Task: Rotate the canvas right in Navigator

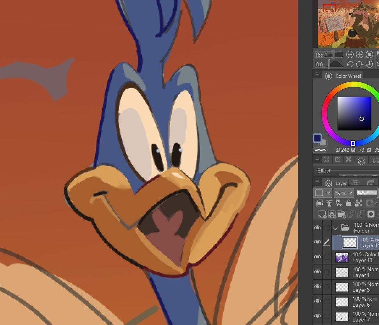Action: (x=359, y=64)
